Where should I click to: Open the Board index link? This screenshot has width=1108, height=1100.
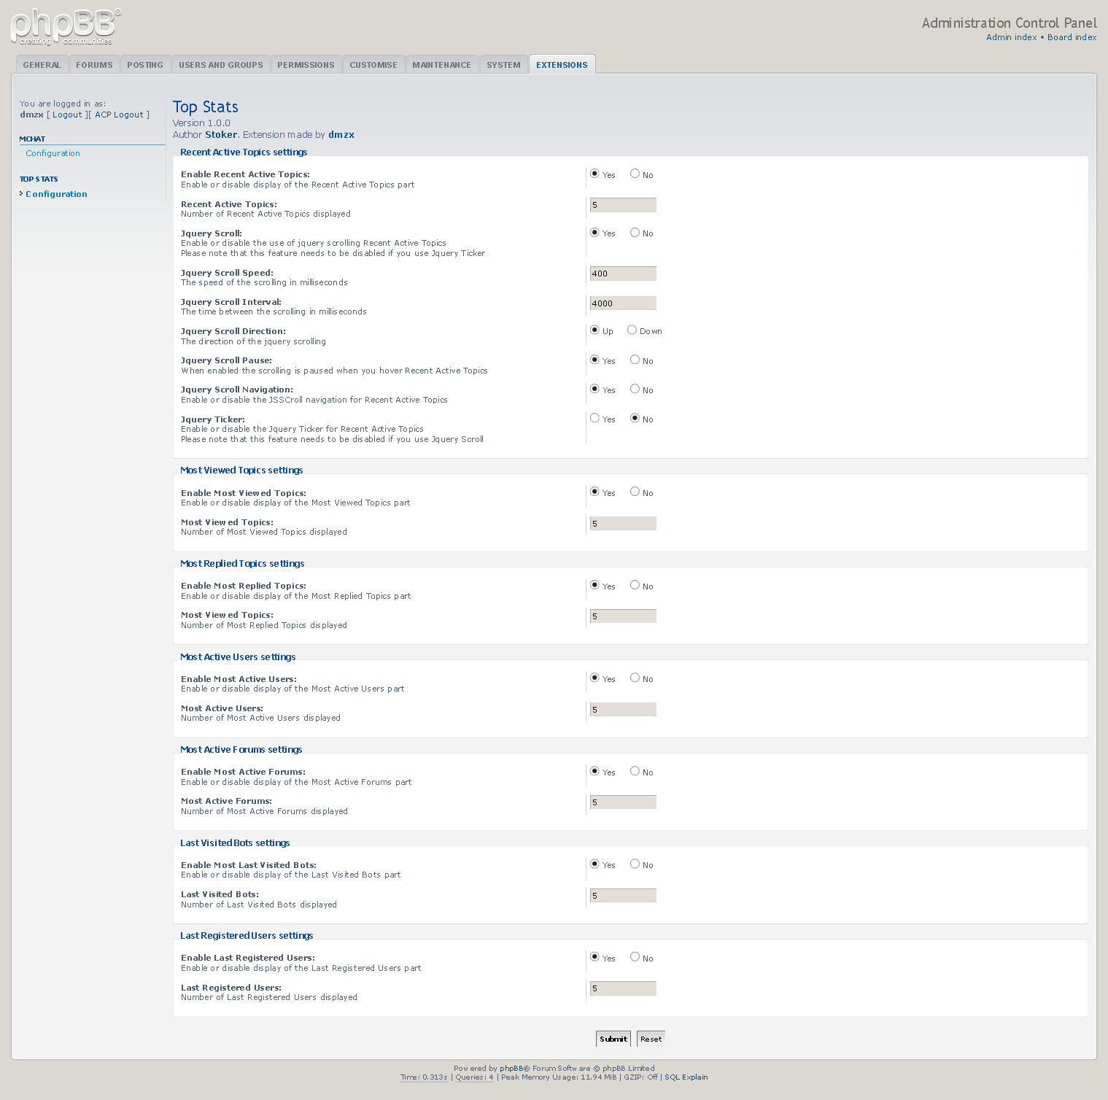click(1072, 37)
